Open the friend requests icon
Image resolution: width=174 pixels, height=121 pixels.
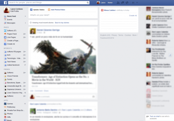click(x=118, y=3)
